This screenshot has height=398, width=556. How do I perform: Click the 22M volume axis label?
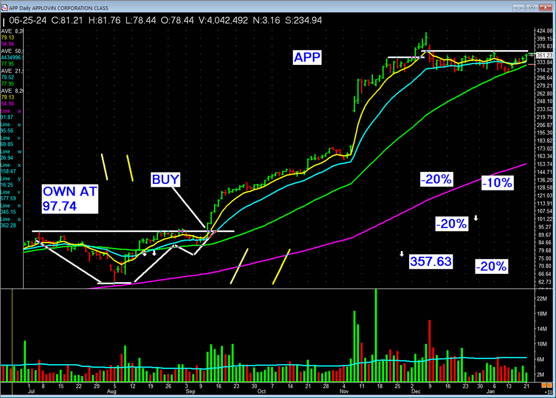[542, 299]
